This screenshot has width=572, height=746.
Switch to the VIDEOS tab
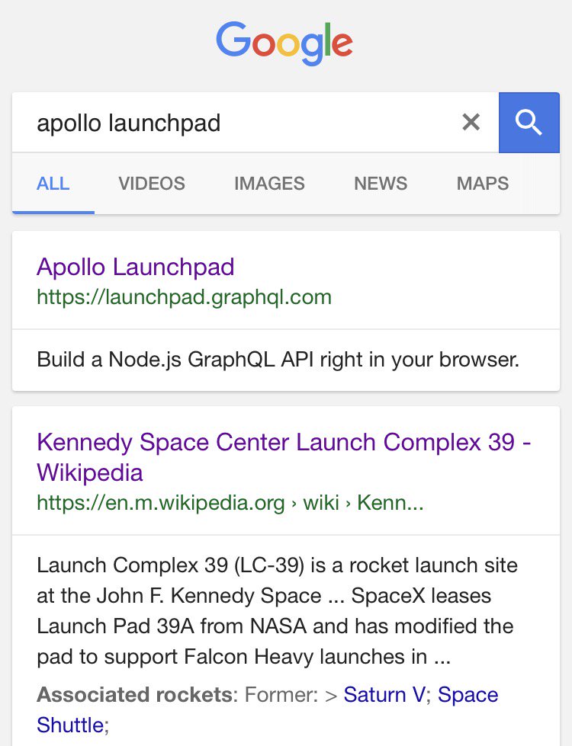click(152, 184)
